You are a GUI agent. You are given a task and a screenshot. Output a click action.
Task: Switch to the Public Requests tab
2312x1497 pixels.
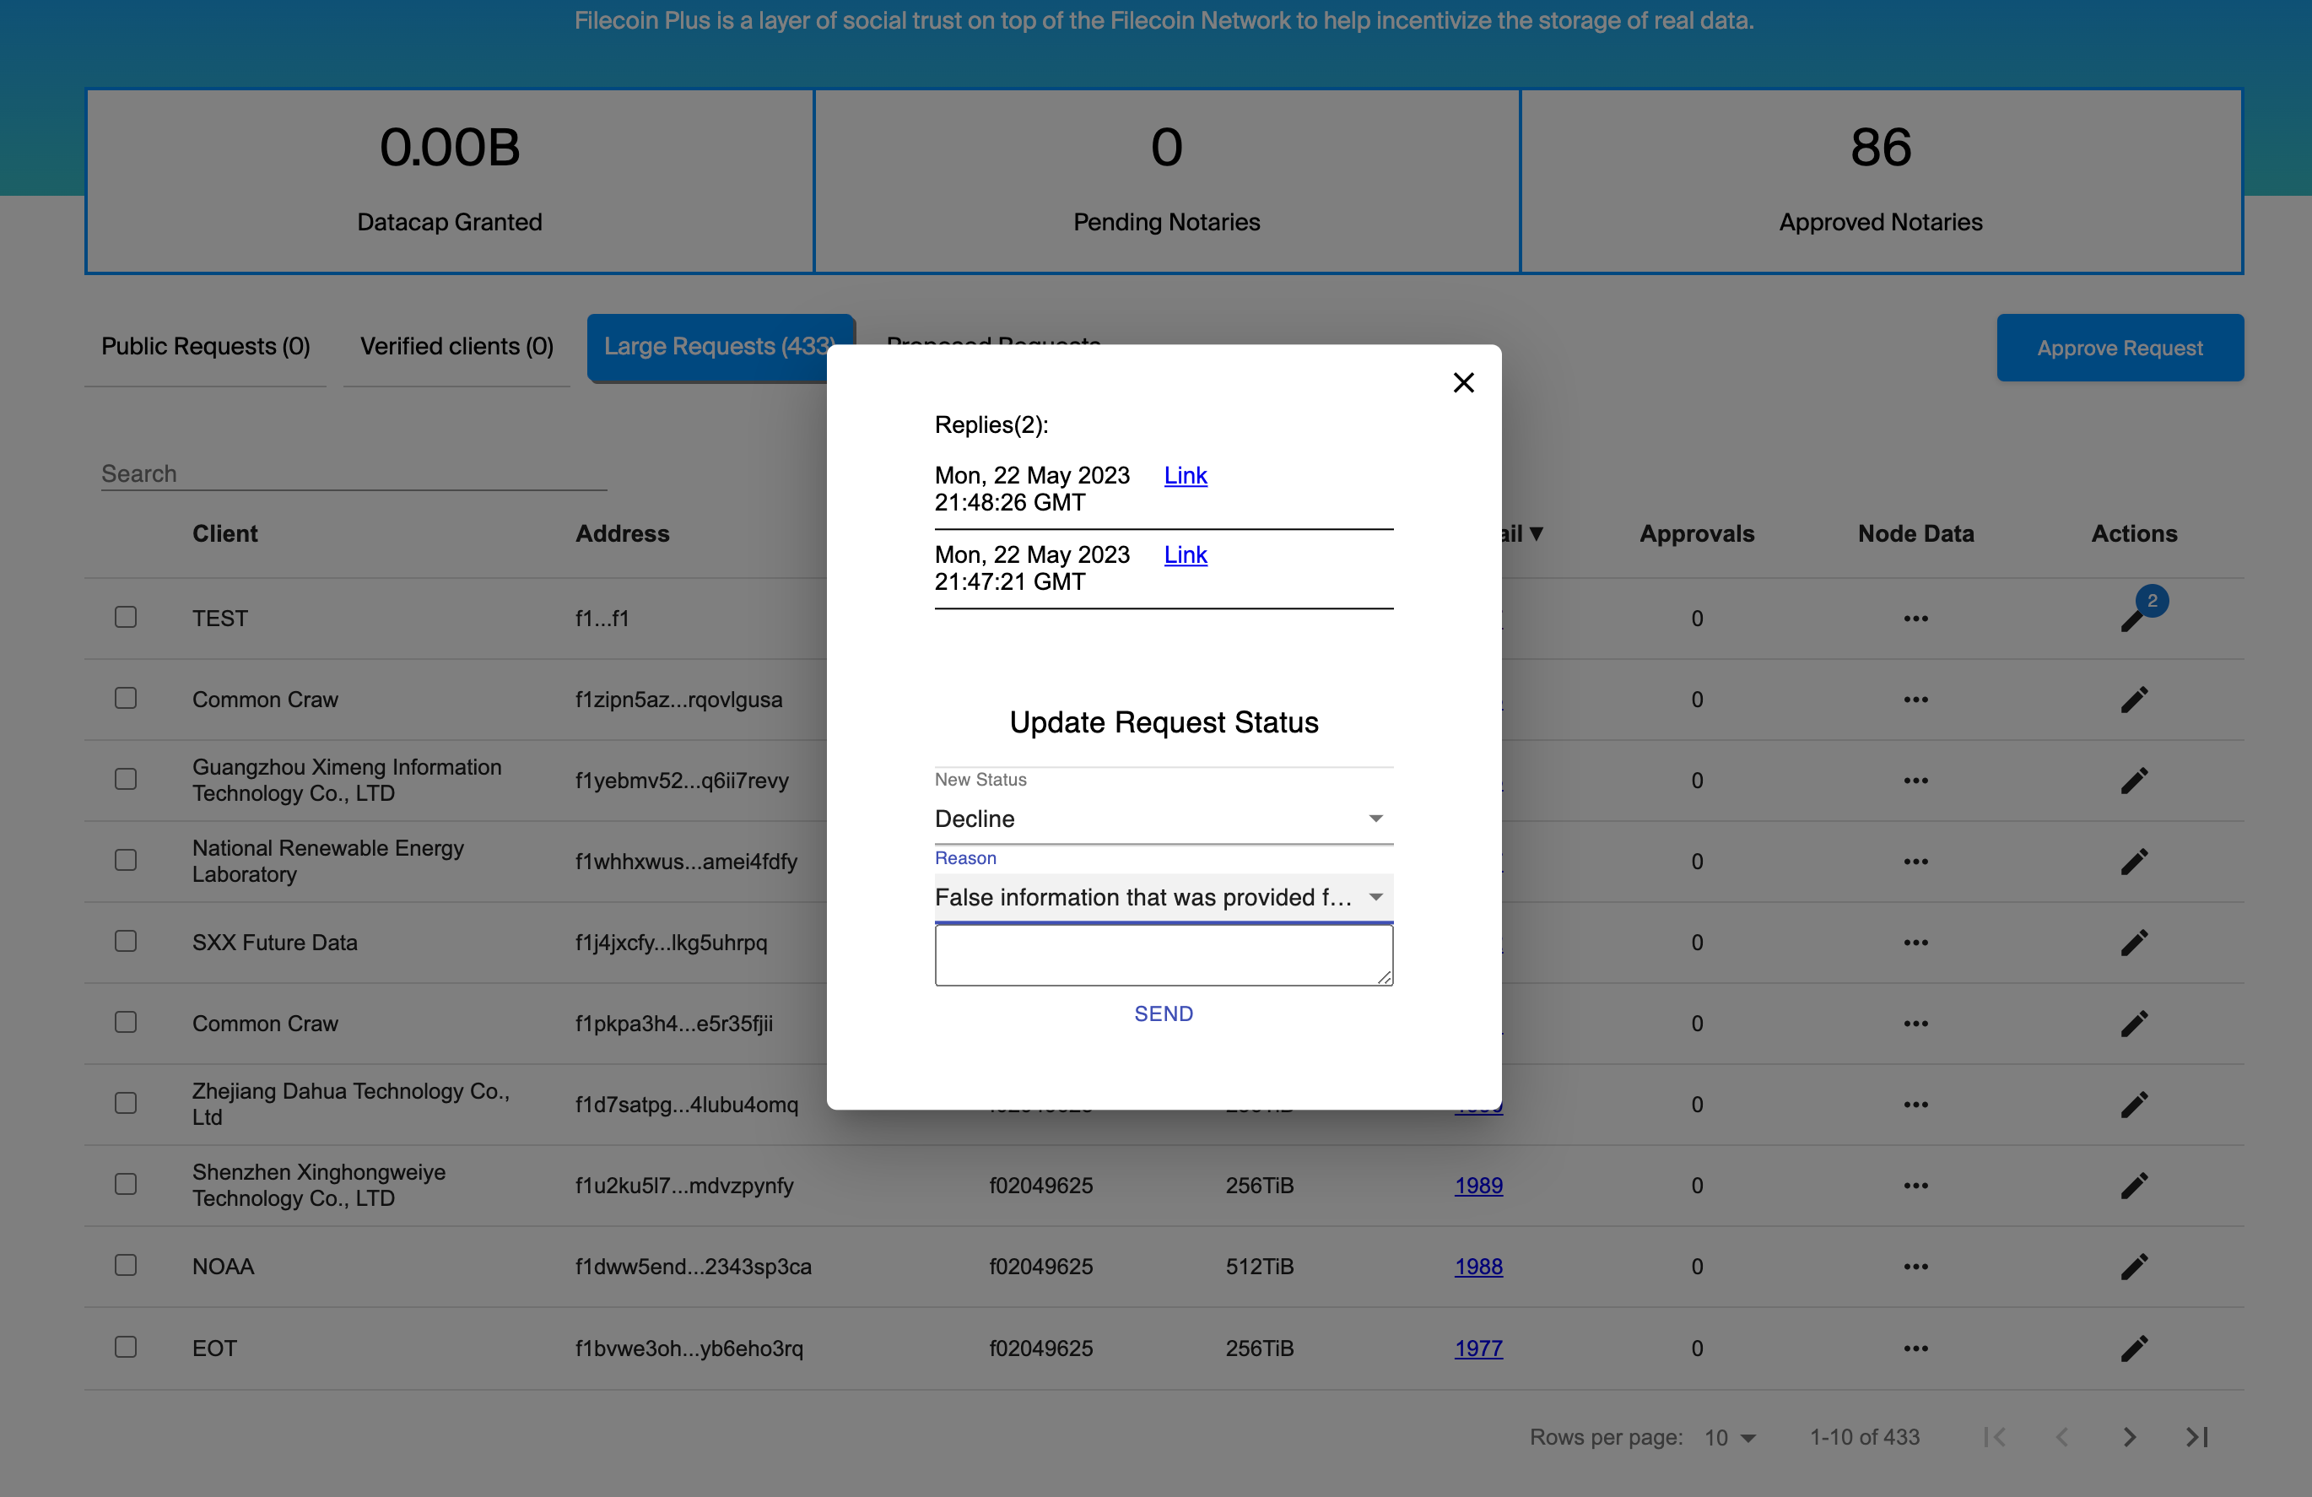coord(205,346)
